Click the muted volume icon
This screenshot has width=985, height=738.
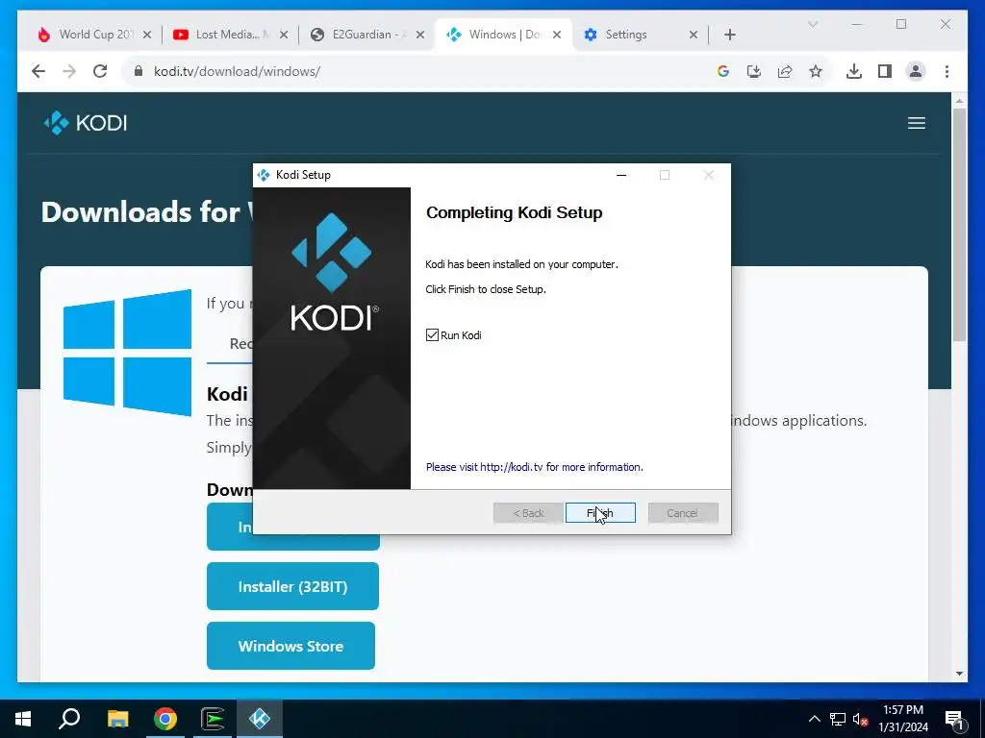pyautogui.click(x=861, y=719)
